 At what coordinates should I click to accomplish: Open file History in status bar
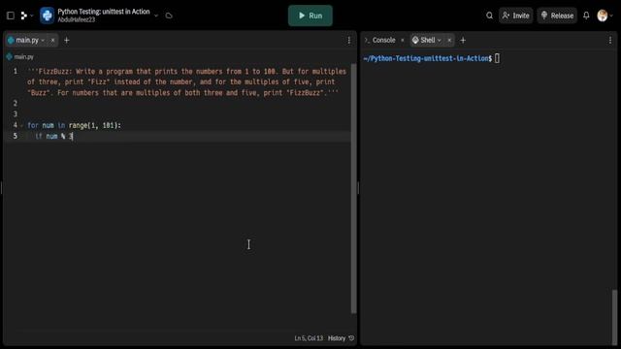click(341, 338)
